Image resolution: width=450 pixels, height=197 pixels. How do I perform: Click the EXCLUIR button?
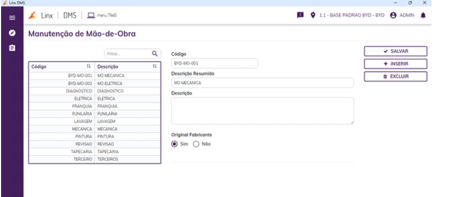pyautogui.click(x=396, y=77)
